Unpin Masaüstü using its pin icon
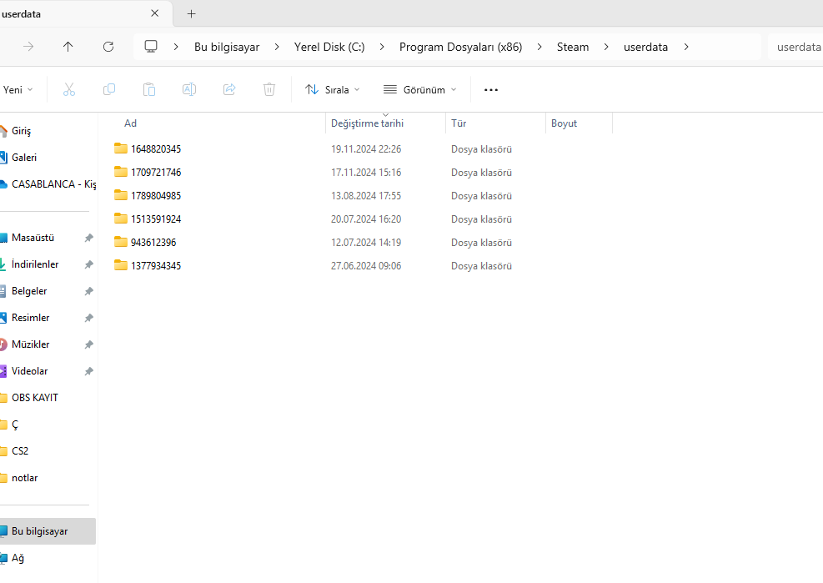This screenshot has height=583, width=823. pyautogui.click(x=88, y=238)
